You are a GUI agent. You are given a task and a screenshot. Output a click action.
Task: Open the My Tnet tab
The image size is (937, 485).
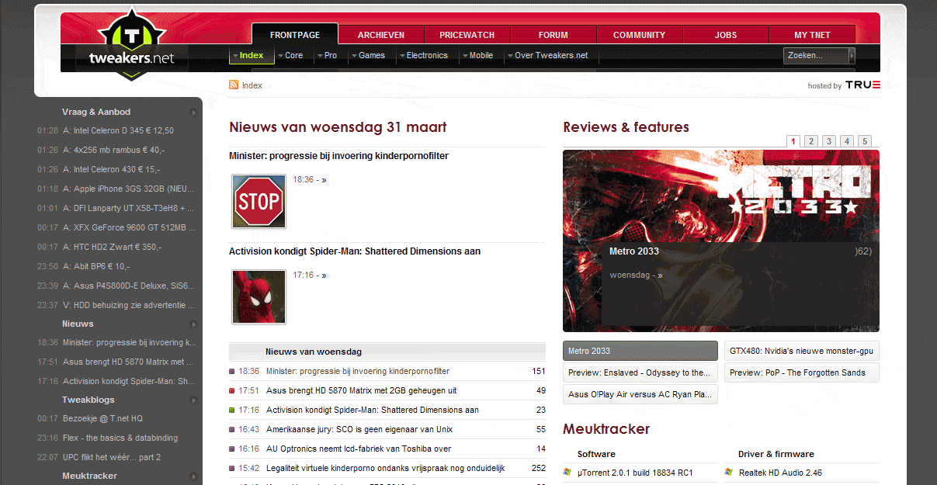tap(812, 35)
